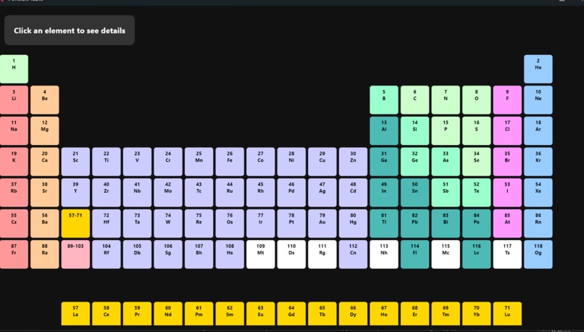Click the Fluorine (F) tile
Screen dimensions: 584x332
[507, 100]
